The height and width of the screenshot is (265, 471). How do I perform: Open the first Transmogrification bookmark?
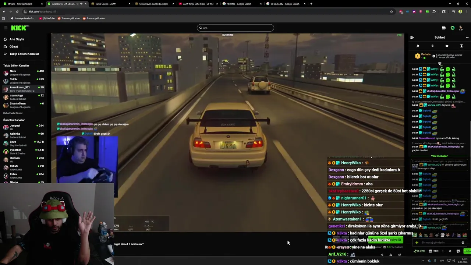click(68, 18)
